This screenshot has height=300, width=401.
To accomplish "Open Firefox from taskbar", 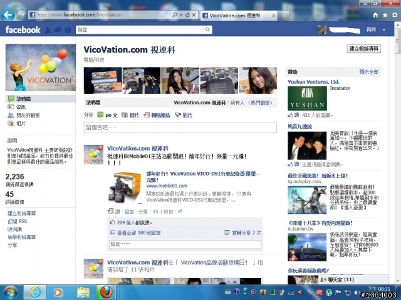I will coord(106,292).
